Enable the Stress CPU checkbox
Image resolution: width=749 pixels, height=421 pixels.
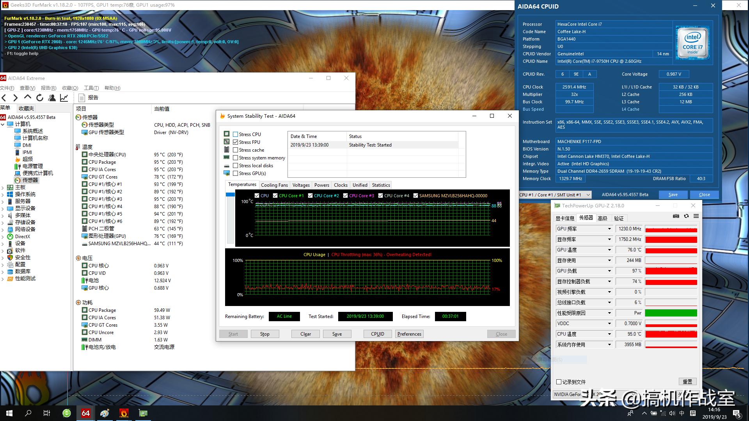click(235, 134)
